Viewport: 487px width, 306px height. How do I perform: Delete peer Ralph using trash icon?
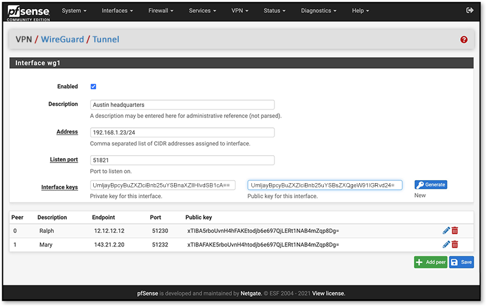[455, 231]
